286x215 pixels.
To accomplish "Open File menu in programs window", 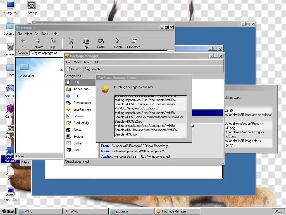I will [x=20, y=34].
